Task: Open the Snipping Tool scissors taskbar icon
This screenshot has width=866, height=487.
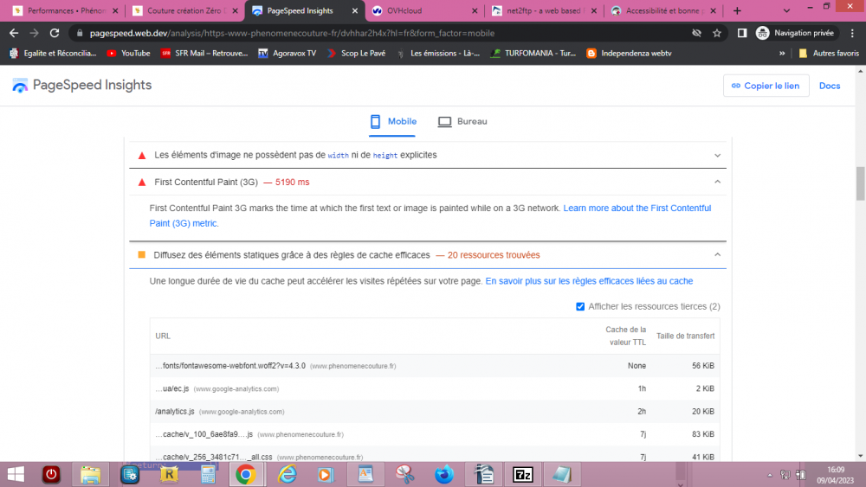Action: point(404,474)
